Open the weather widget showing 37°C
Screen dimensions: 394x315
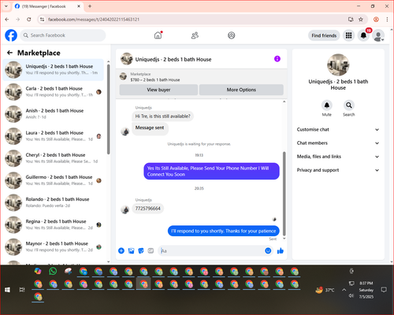click(x=325, y=290)
